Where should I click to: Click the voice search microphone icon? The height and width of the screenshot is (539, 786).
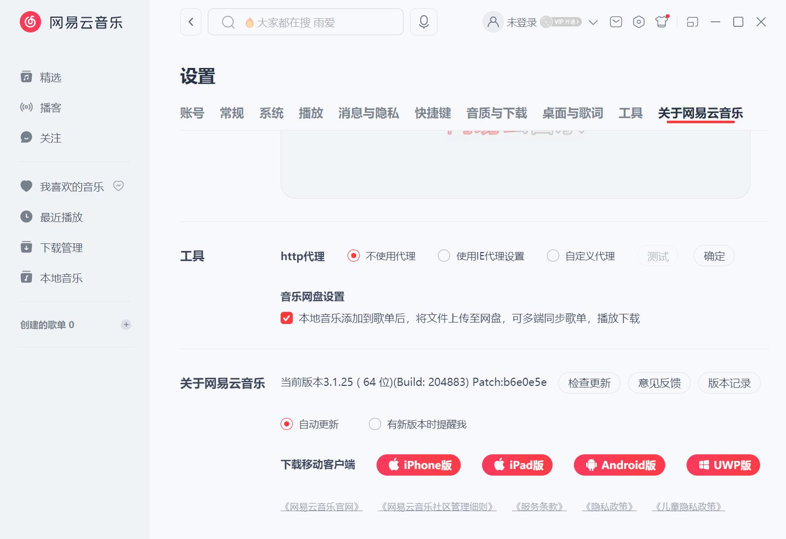424,22
